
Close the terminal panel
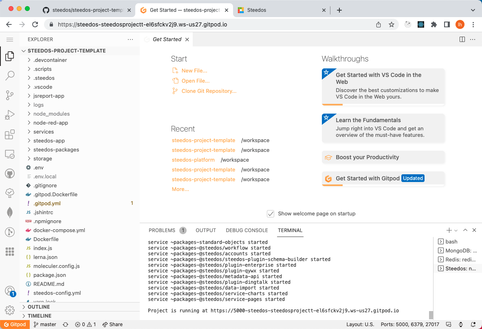pos(474,230)
